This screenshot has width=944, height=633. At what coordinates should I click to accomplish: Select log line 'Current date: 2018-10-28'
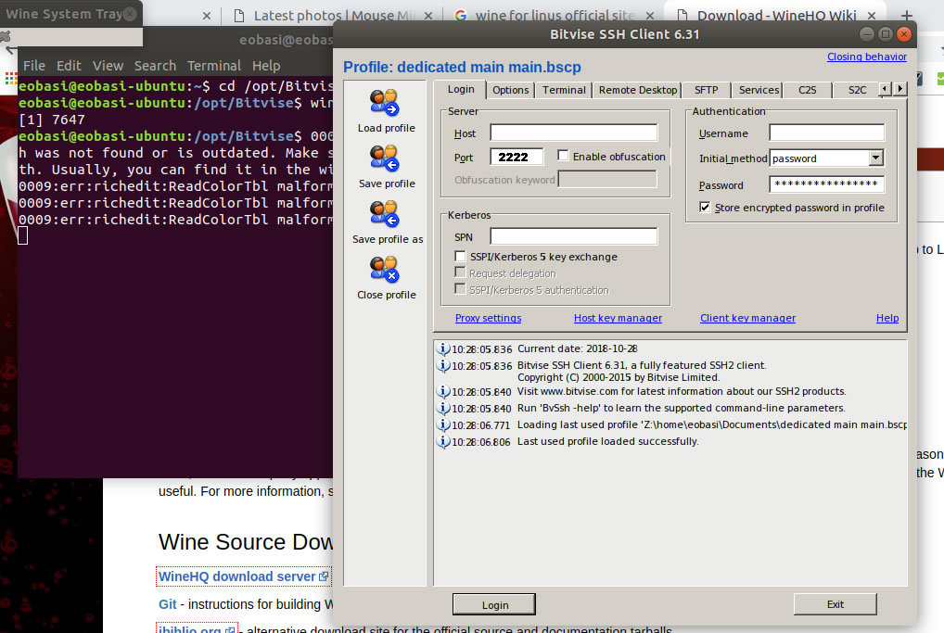(x=578, y=348)
